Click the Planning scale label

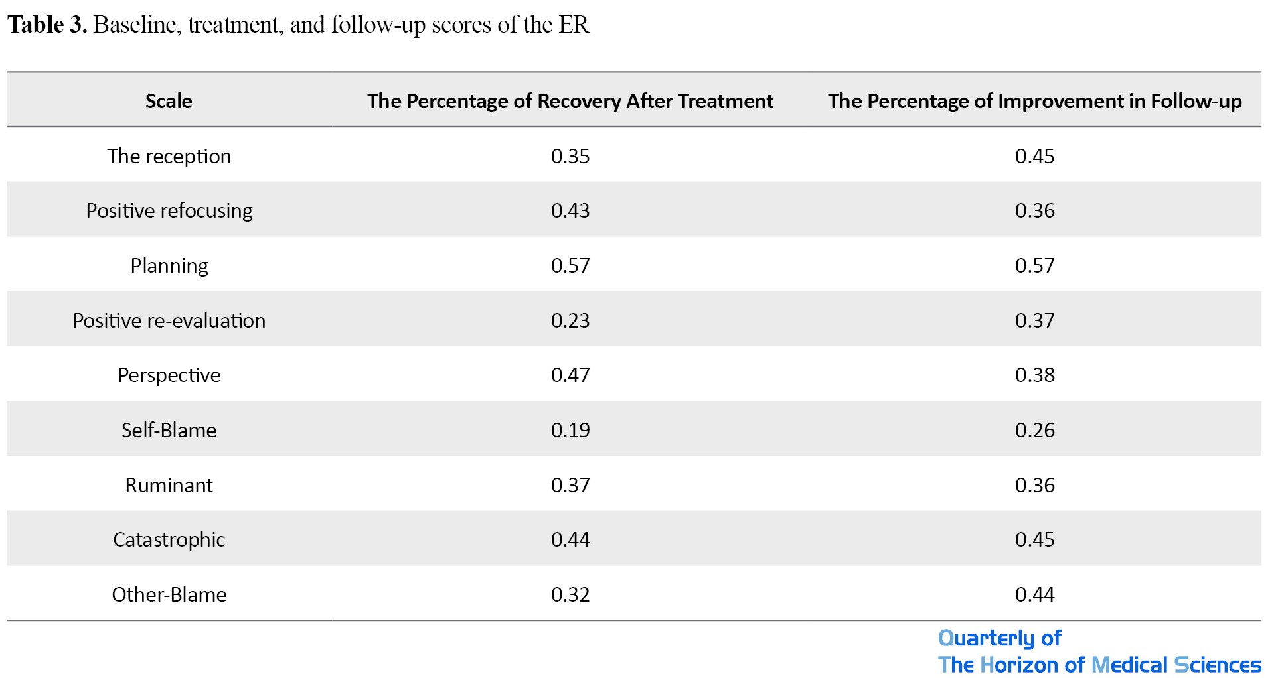(x=169, y=265)
